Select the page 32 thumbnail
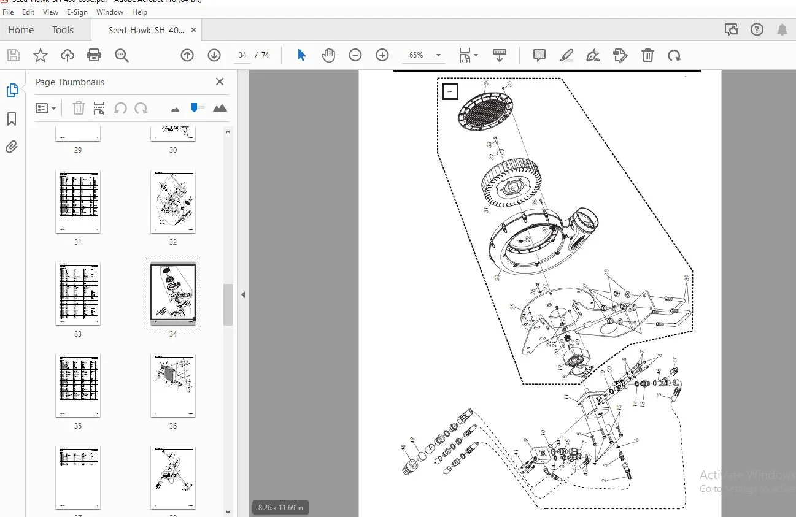Viewport: 796px width, 517px height. [173, 202]
